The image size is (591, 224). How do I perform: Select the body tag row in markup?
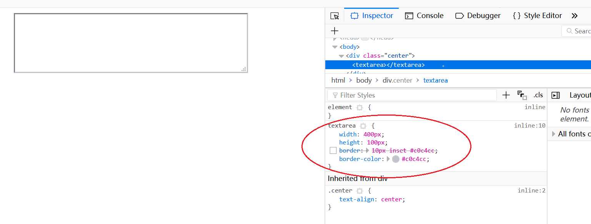click(350, 47)
